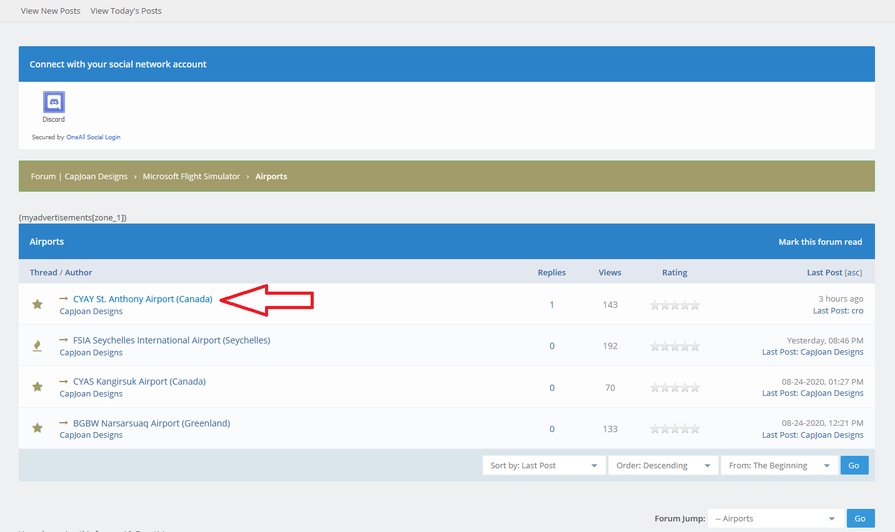Screen dimensions: 895x532
Task: Open author CapJoan Designs under the FSIA thread
Action: [x=91, y=353]
